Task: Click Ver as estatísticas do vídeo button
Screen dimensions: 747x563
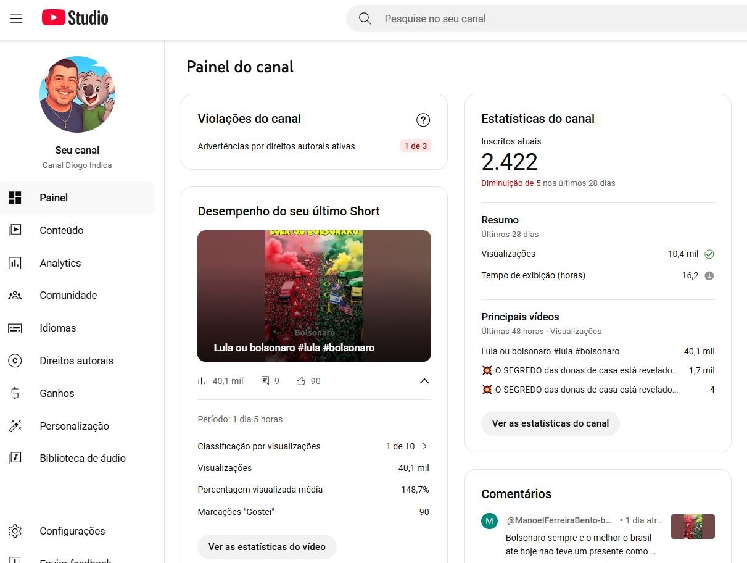Action: point(266,547)
